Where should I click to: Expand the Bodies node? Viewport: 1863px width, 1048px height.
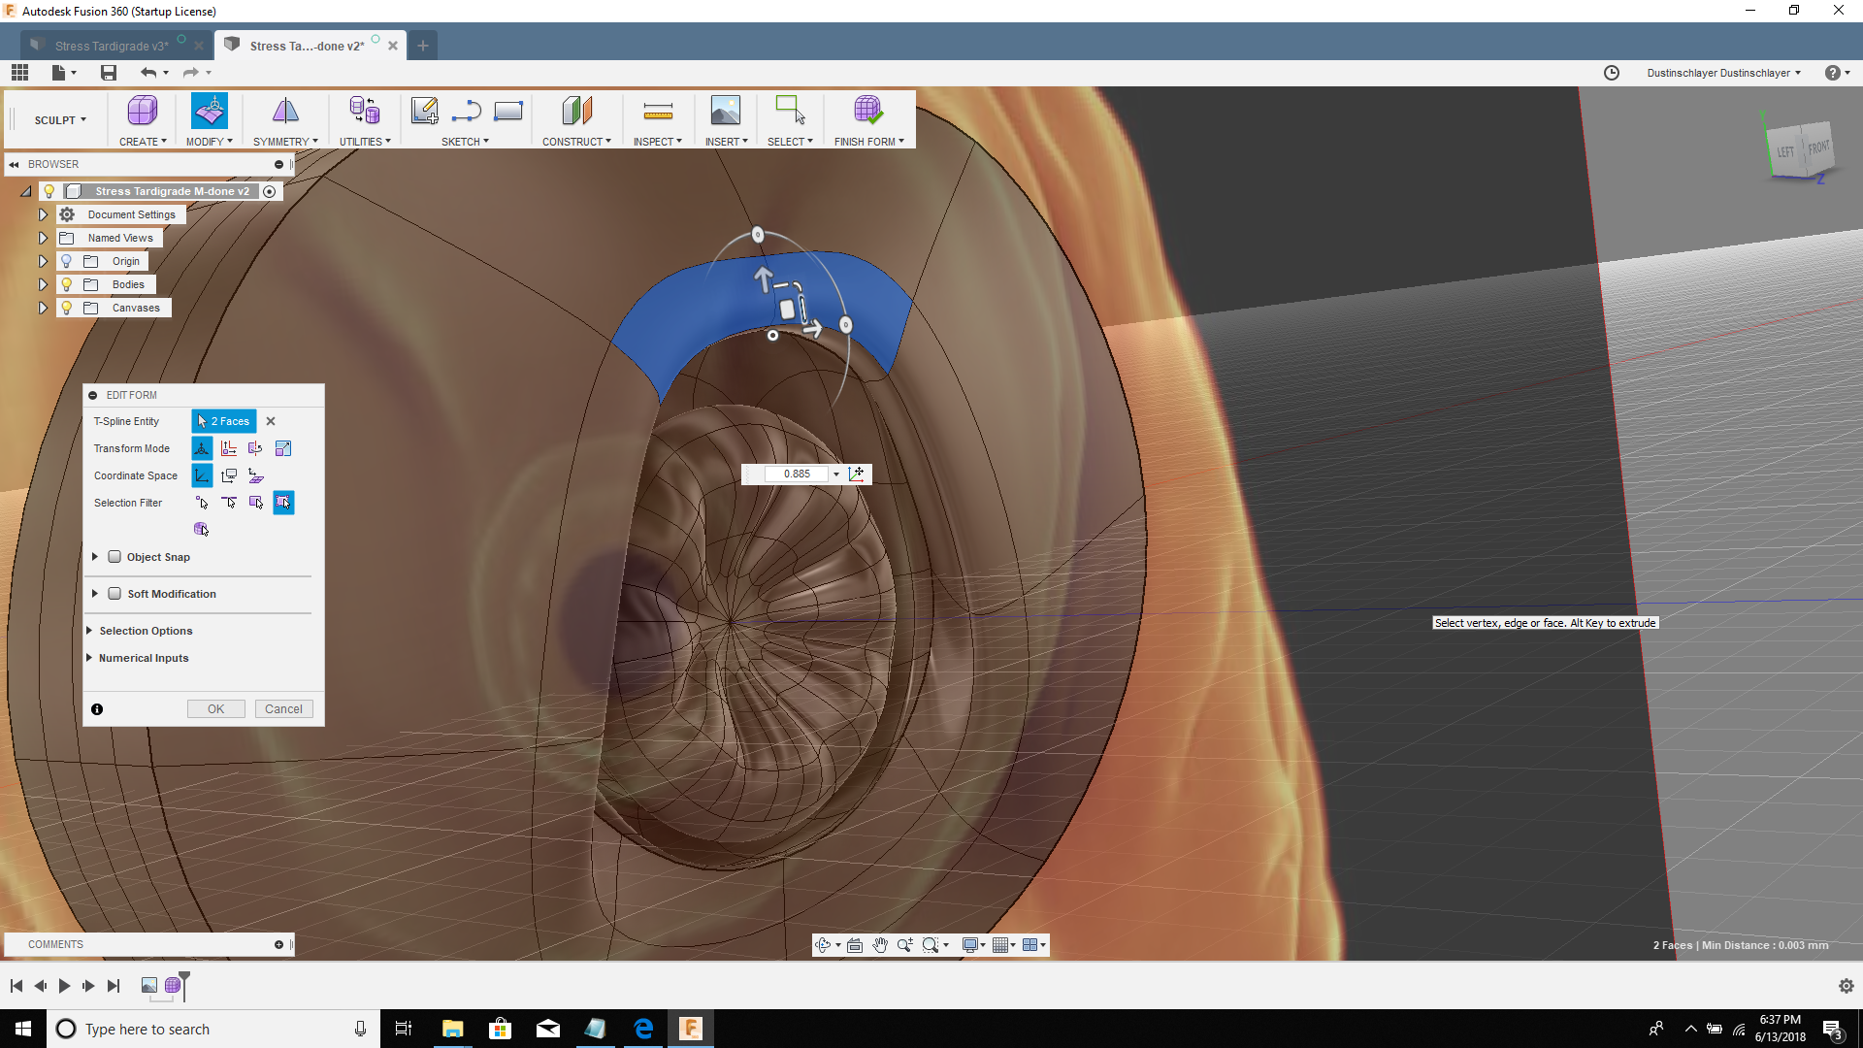click(43, 284)
